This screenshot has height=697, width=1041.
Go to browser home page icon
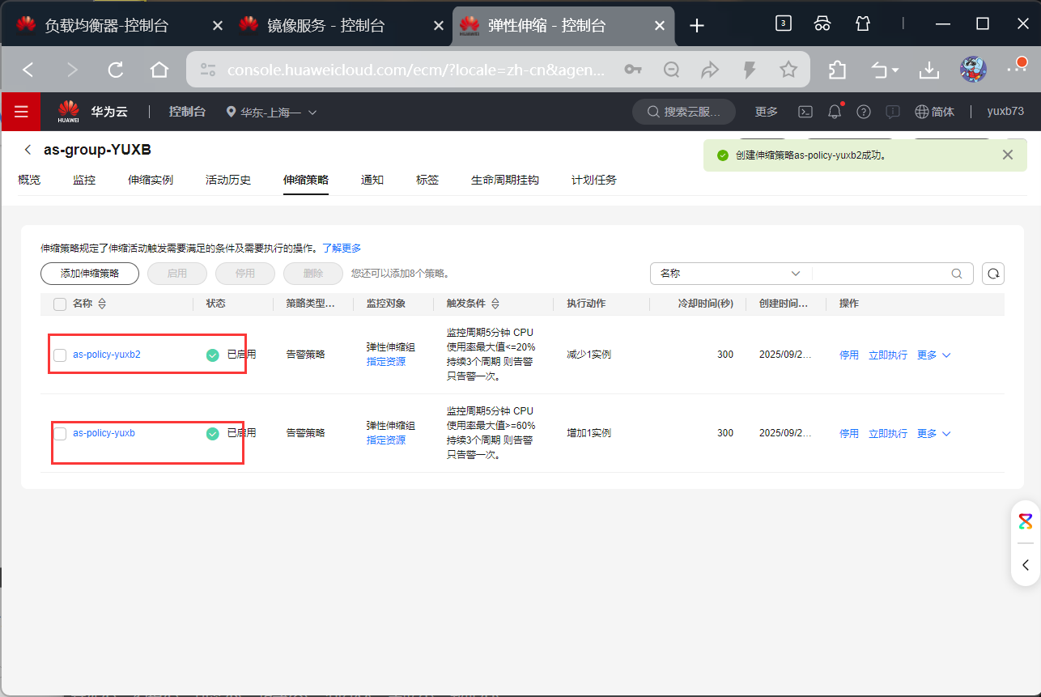pos(159,70)
